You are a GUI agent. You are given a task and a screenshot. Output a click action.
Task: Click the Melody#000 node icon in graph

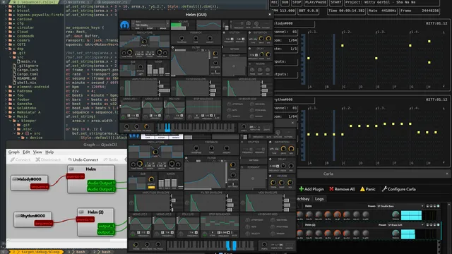pyautogui.click(x=14, y=179)
